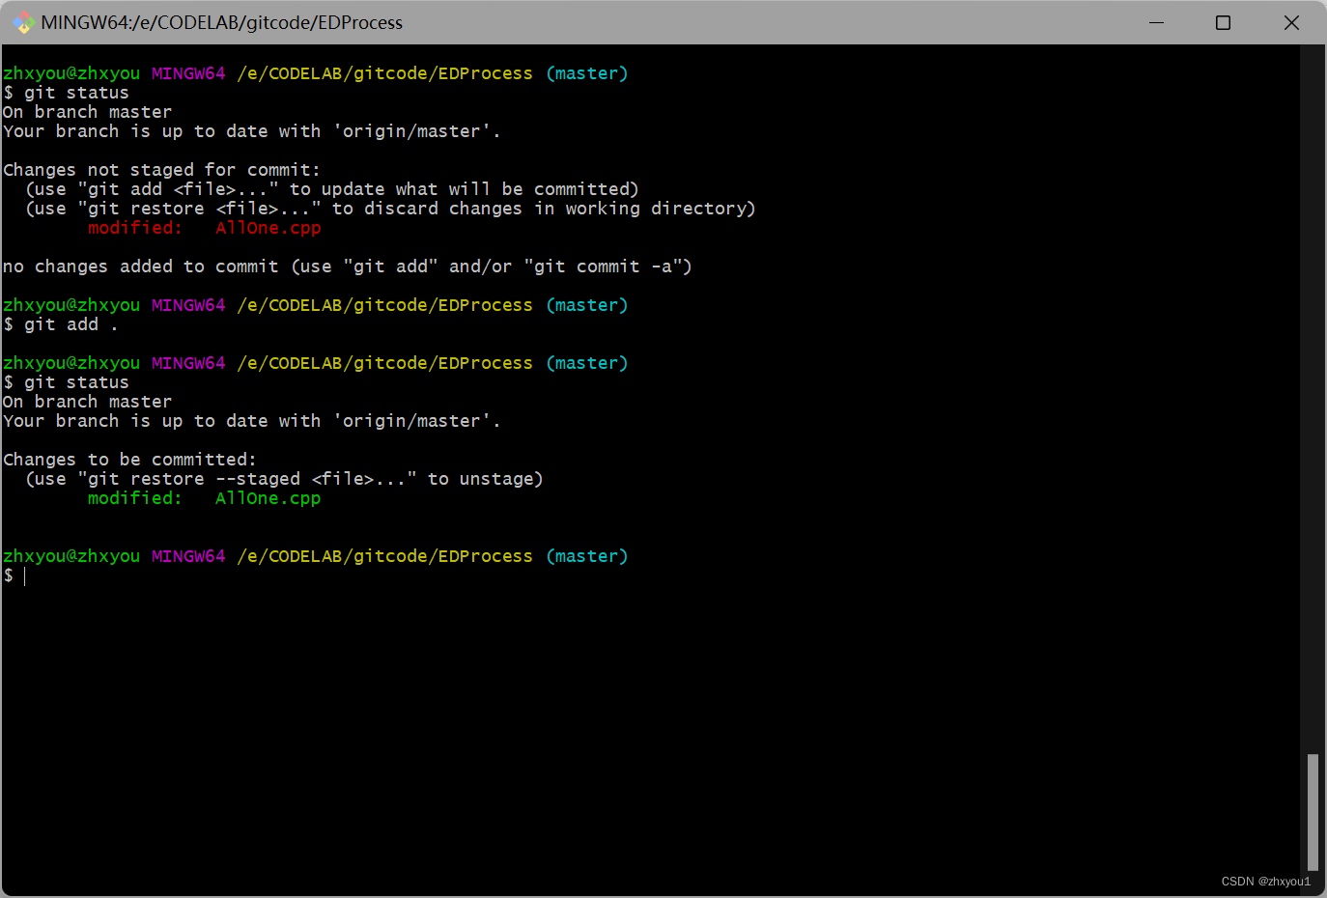1327x898 pixels.
Task: Maximize the MINGW64 terminal window
Action: [1223, 22]
